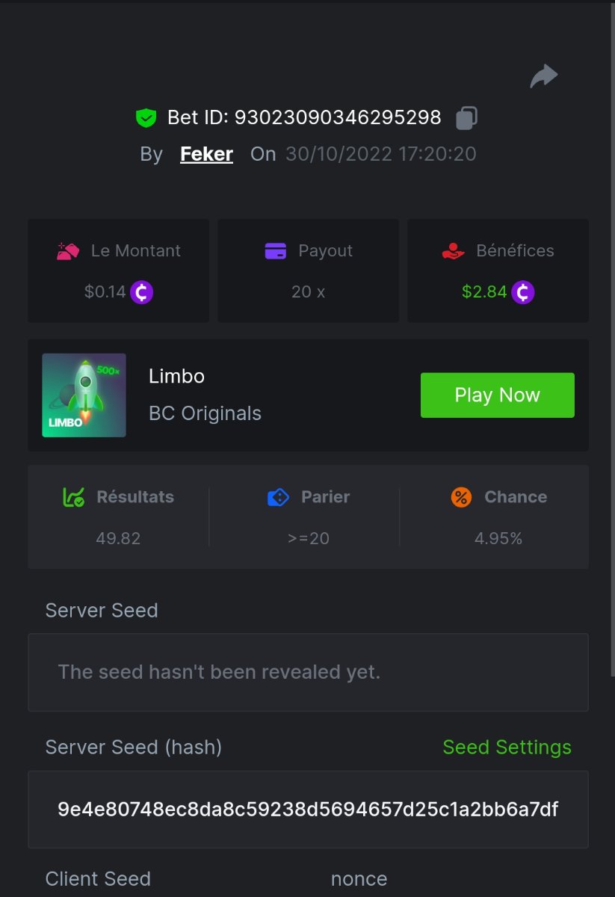Screen dimensions: 615x897
Task: Click the purple Payout card icon
Action: point(276,251)
